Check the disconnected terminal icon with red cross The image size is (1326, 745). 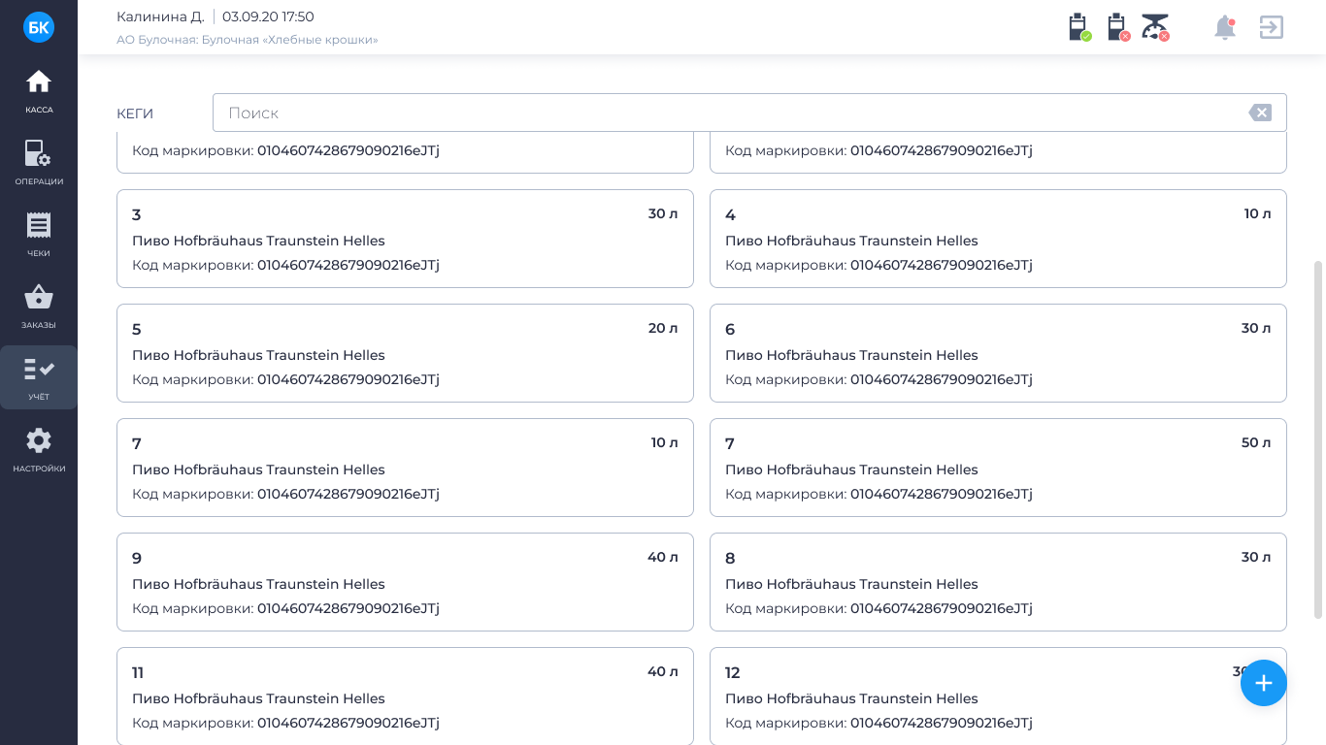point(1118,27)
